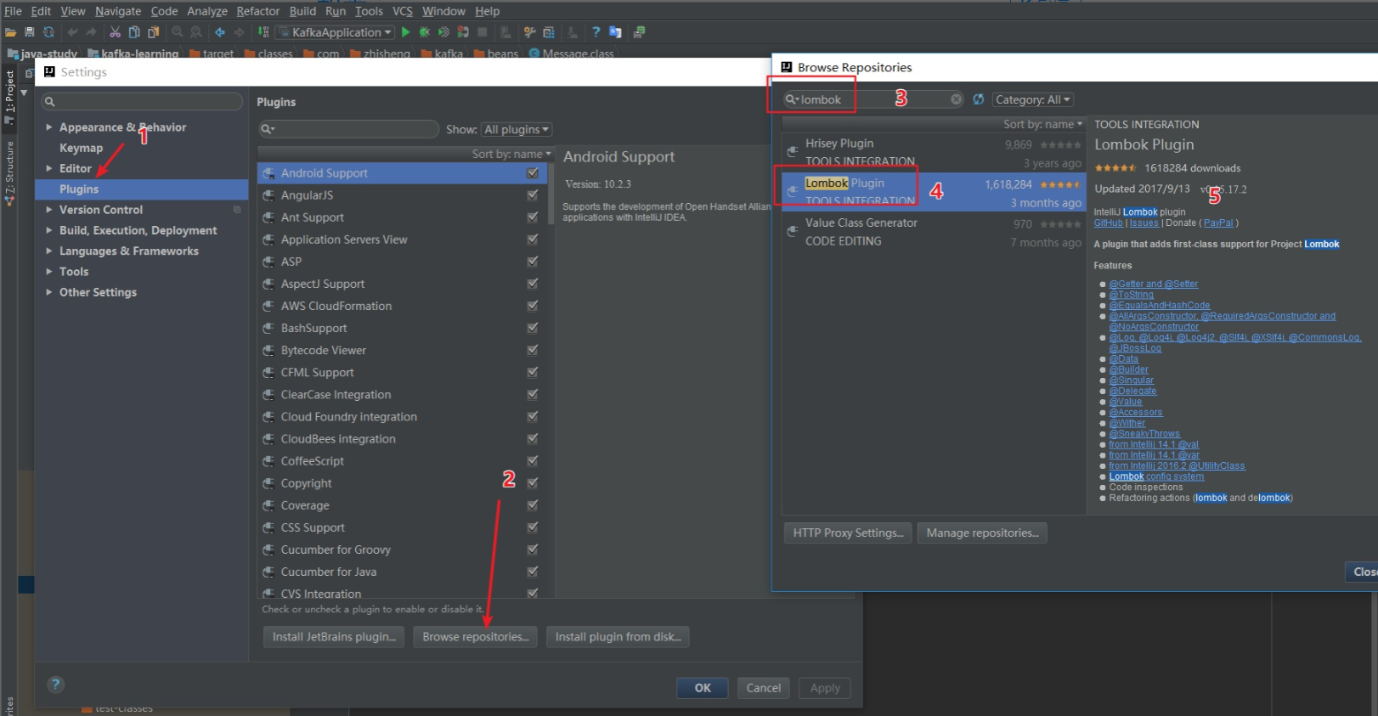Image resolution: width=1378 pixels, height=716 pixels.
Task: Select Lombok Plugin in repository results
Action: point(934,193)
